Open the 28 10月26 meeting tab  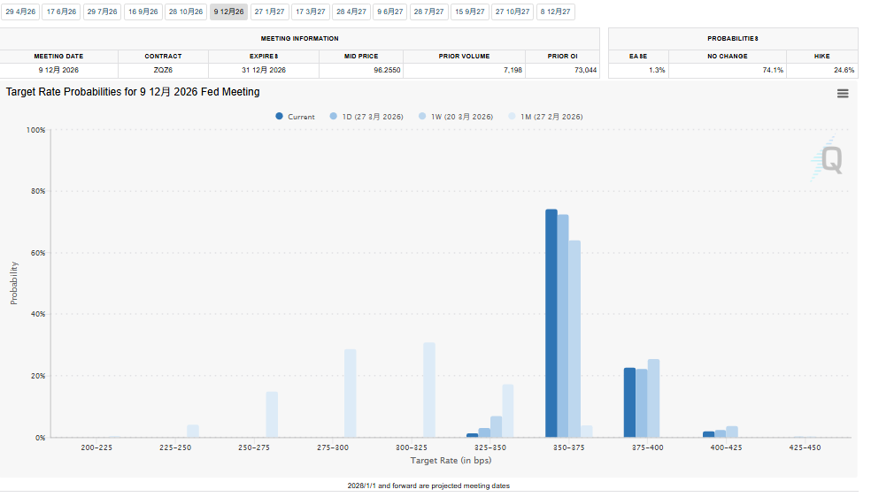(x=185, y=11)
